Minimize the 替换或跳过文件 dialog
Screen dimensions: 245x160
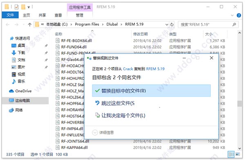185,58
